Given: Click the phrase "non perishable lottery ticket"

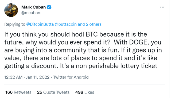Looking at the screenshot, I should pyautogui.click(x=116, y=66).
